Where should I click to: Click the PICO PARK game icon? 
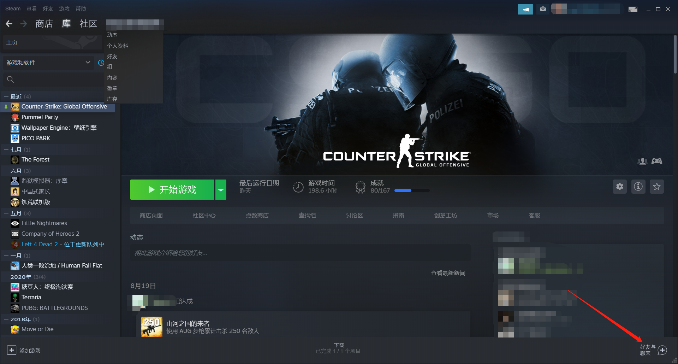[x=15, y=139]
